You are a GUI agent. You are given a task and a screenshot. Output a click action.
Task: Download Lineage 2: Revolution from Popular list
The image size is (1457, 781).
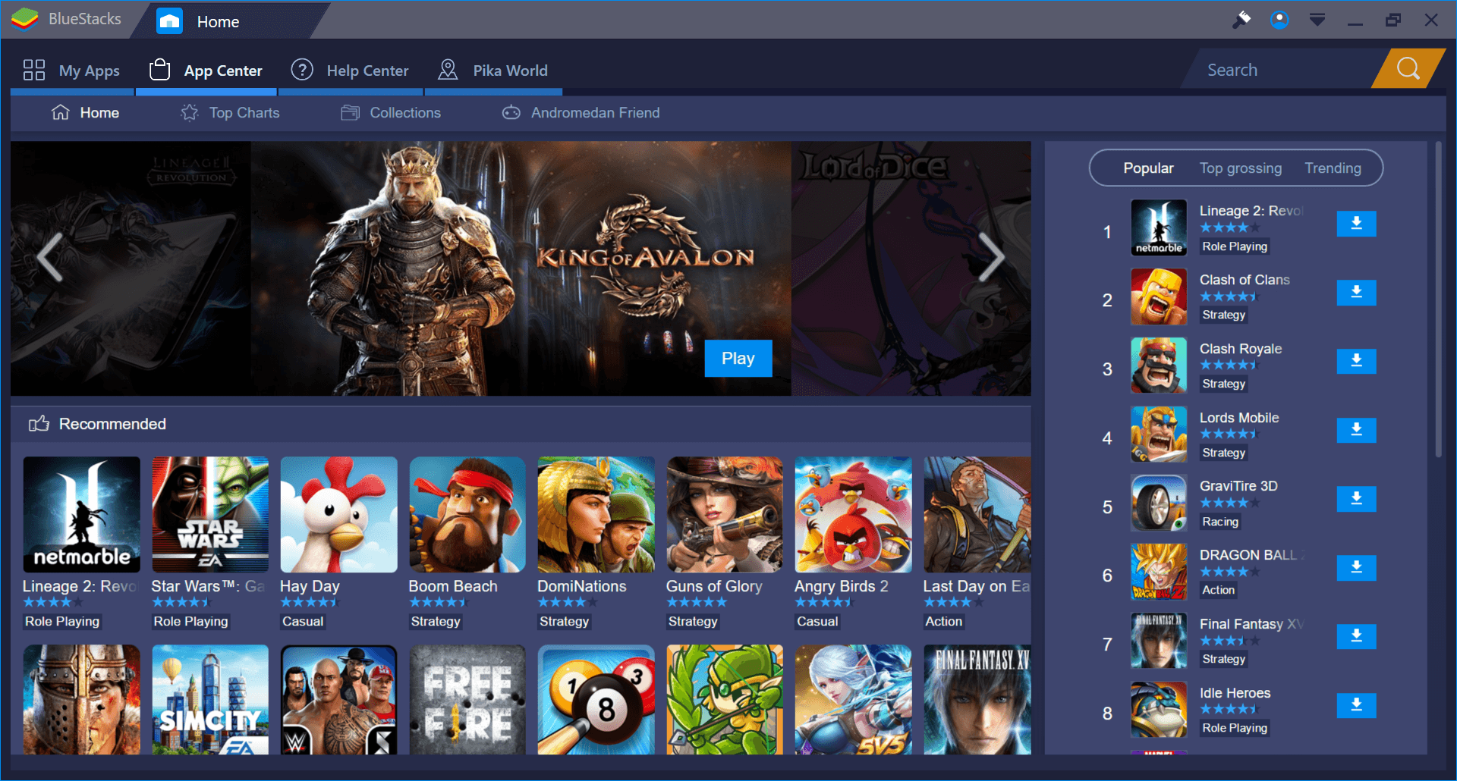tap(1356, 224)
